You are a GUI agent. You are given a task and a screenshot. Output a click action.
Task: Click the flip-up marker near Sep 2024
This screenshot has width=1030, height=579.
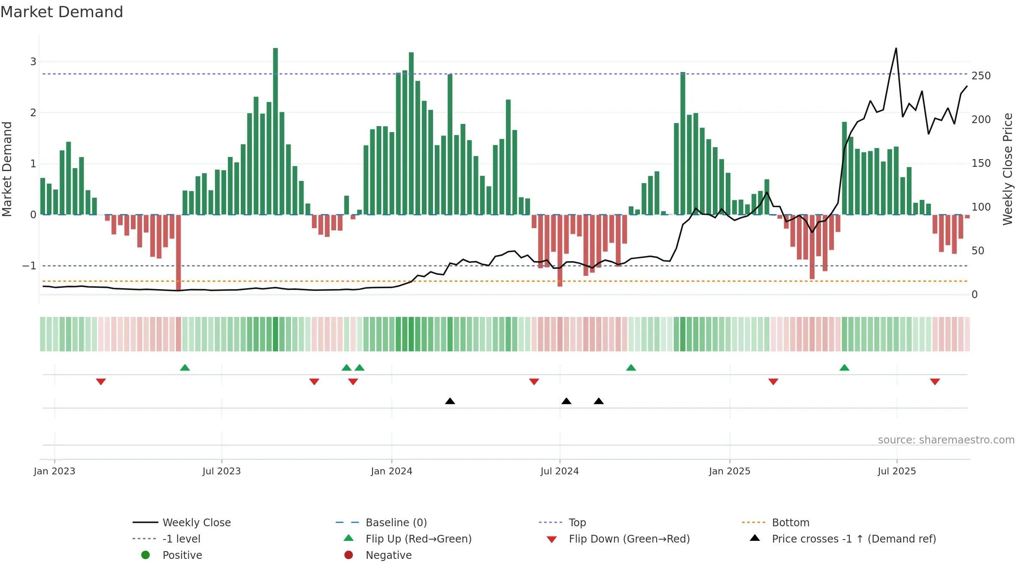(x=631, y=368)
